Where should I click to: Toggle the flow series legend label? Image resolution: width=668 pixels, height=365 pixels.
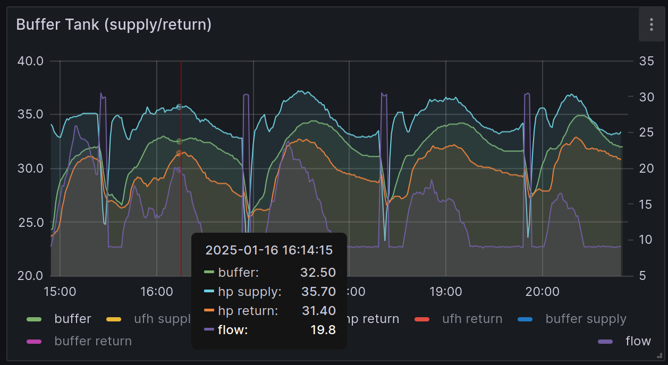[x=638, y=341]
